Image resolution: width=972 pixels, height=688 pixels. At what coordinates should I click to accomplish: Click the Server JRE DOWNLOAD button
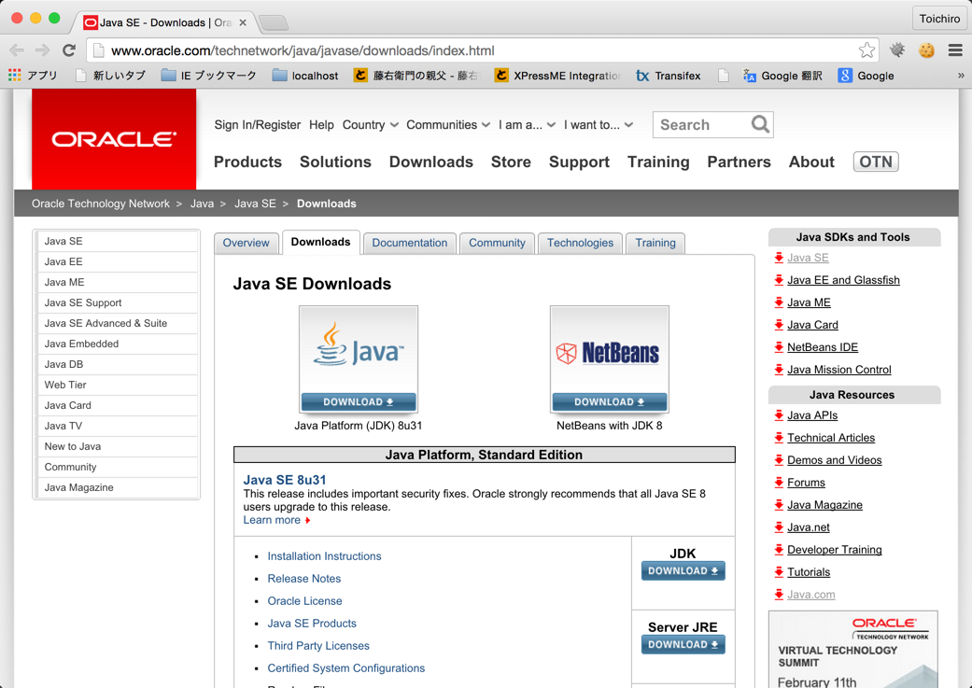click(x=683, y=645)
